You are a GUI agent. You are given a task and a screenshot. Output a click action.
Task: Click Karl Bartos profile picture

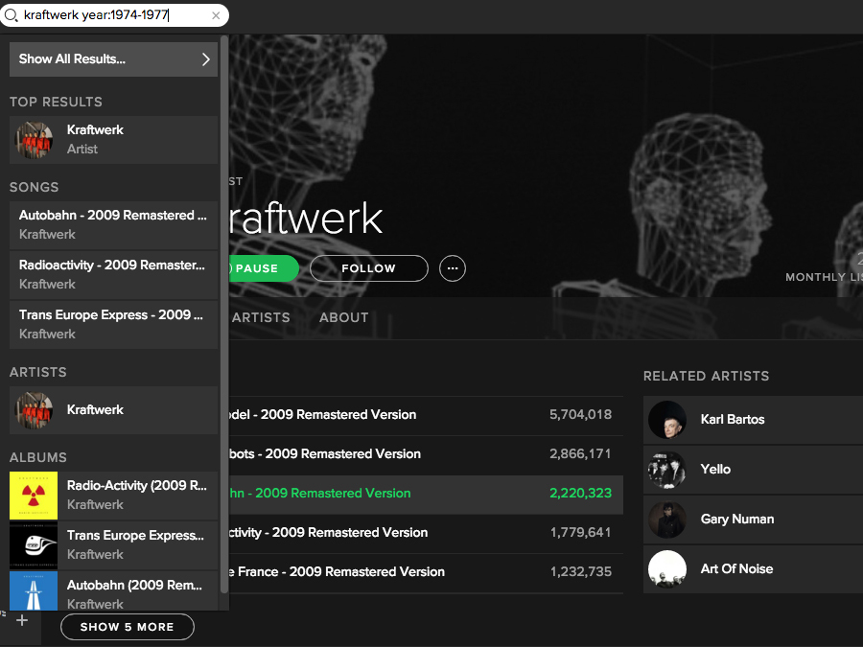tap(667, 420)
